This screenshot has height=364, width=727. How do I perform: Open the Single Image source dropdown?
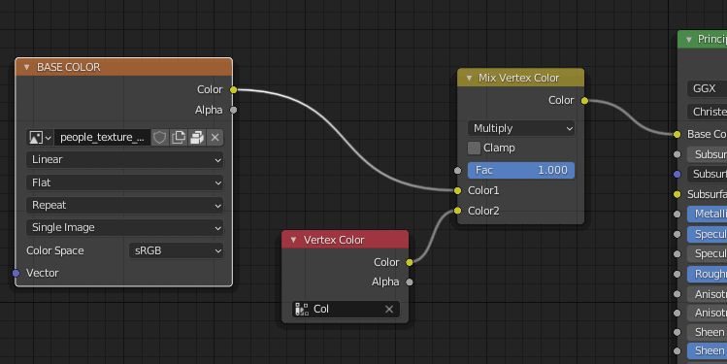(x=124, y=228)
